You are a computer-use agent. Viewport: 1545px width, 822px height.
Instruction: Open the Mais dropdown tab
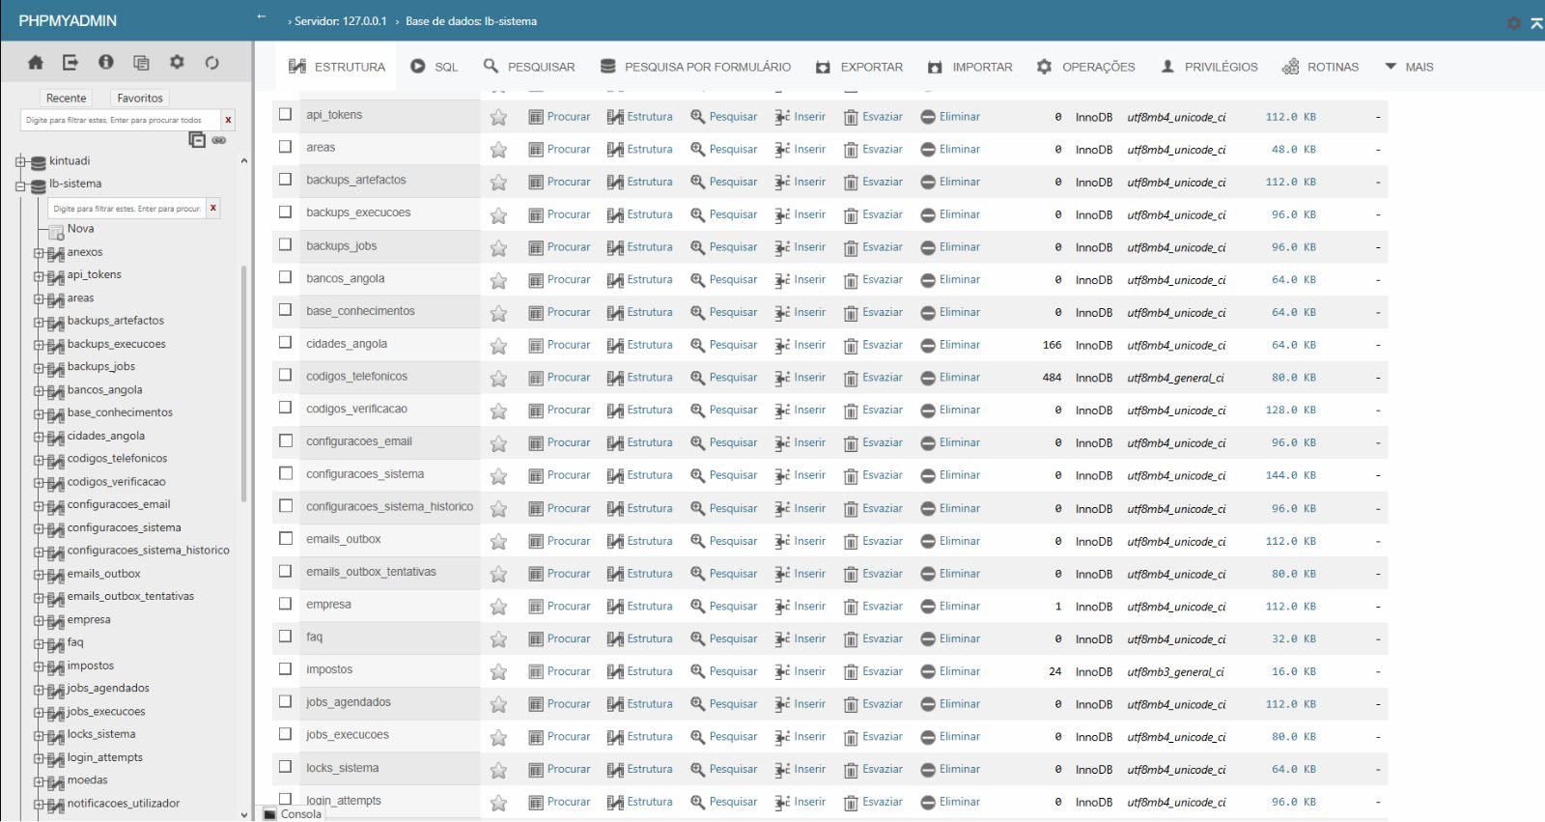(x=1409, y=67)
